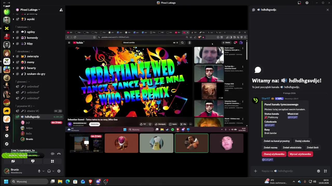Select the highlighted speaking participant tile

191,143
